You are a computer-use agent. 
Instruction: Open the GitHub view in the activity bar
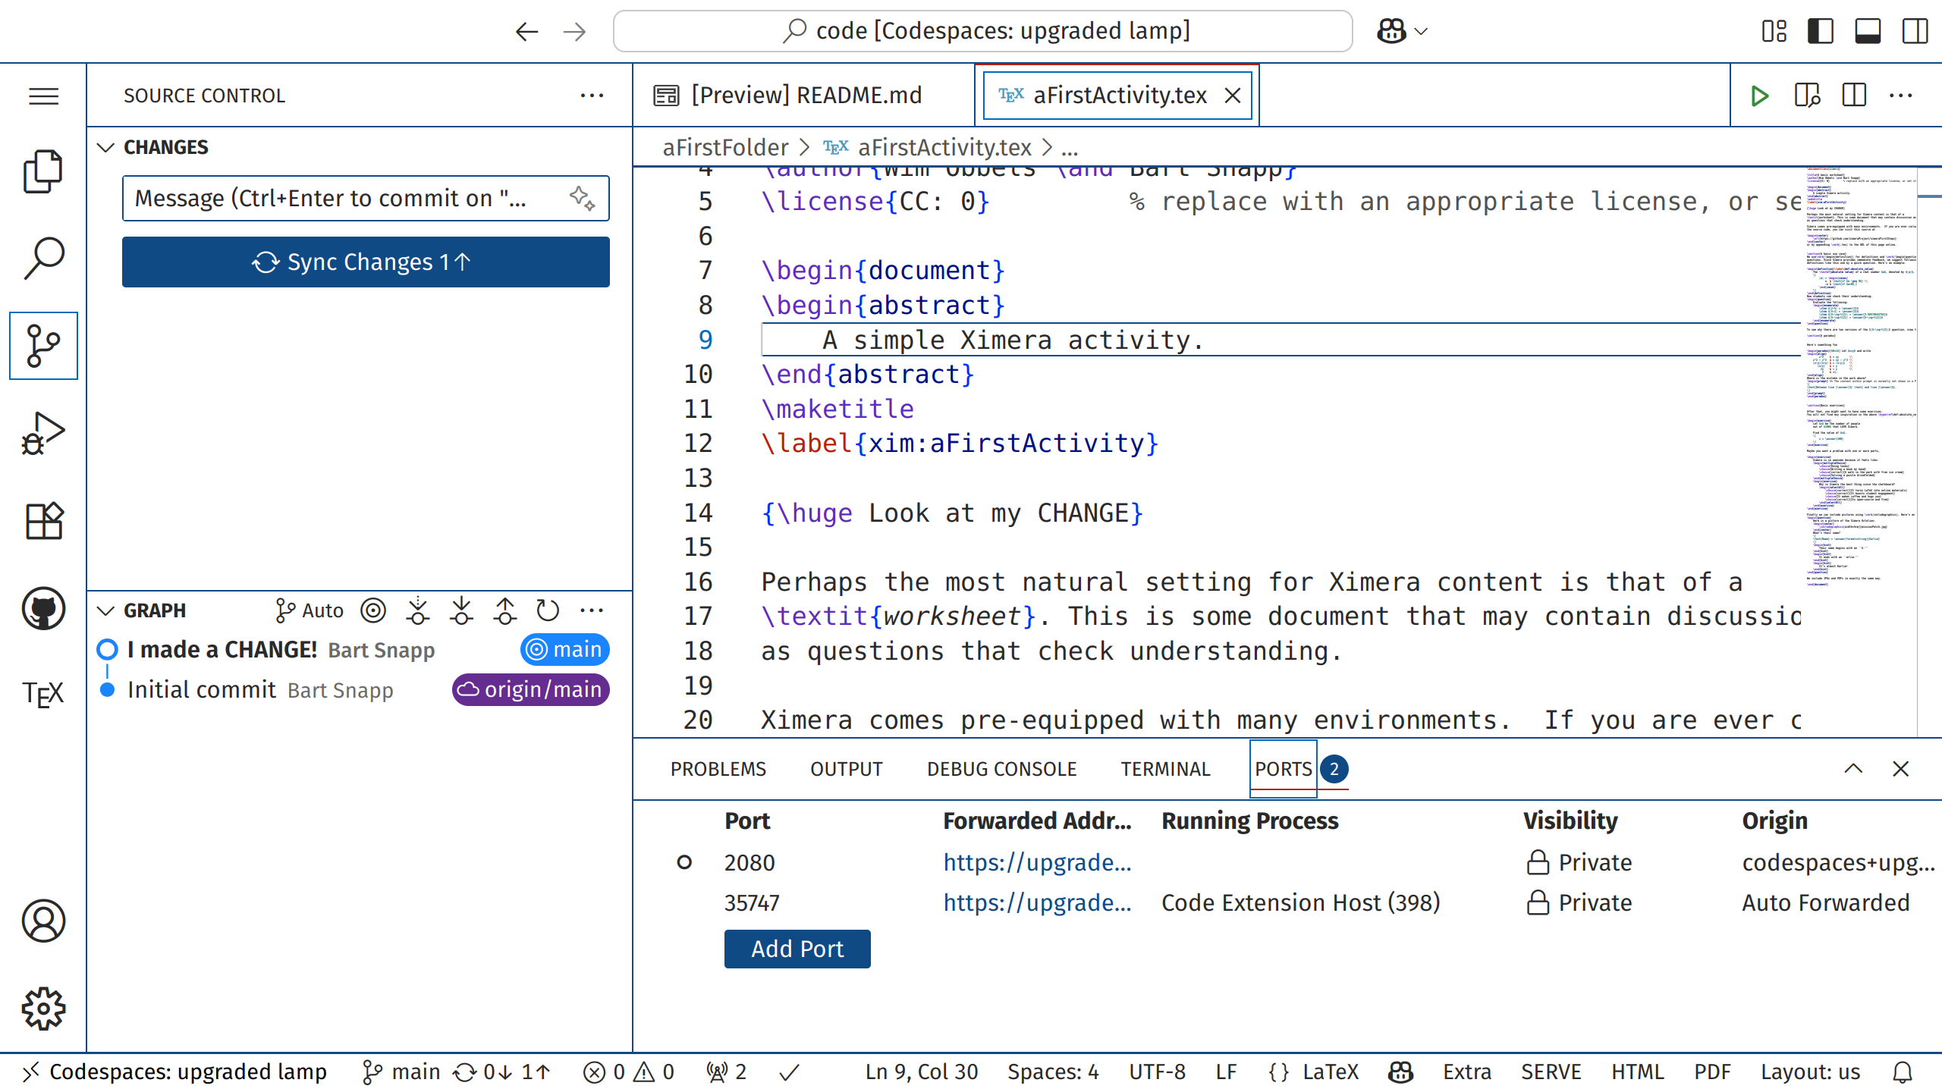pyautogui.click(x=43, y=608)
